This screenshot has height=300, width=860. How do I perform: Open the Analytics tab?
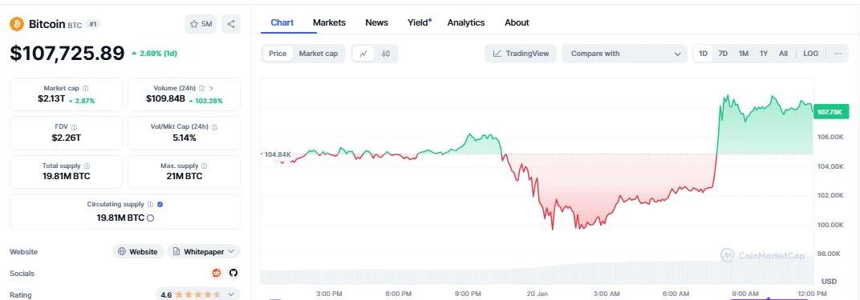(465, 22)
